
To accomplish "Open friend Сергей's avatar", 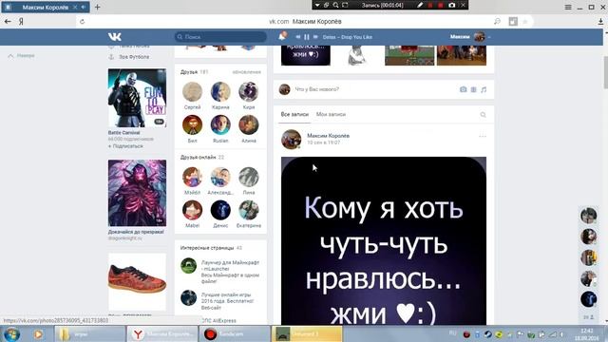I will tap(192, 92).
